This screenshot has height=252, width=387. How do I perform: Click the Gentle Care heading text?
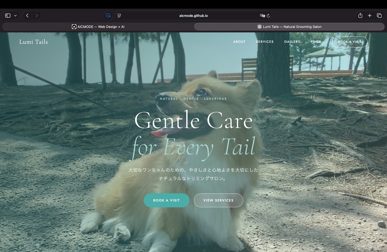[193, 121]
